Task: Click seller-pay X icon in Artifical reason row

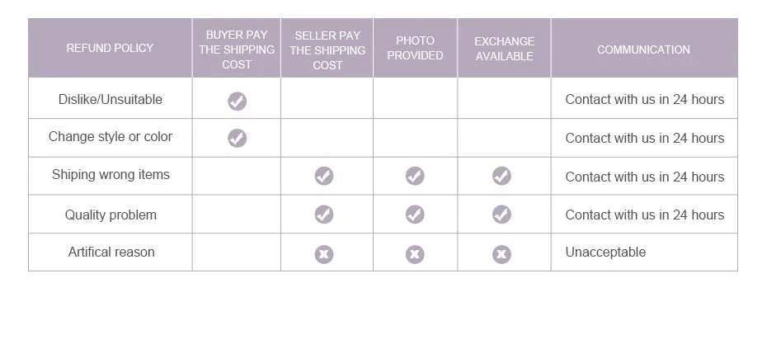Action: 324,254
